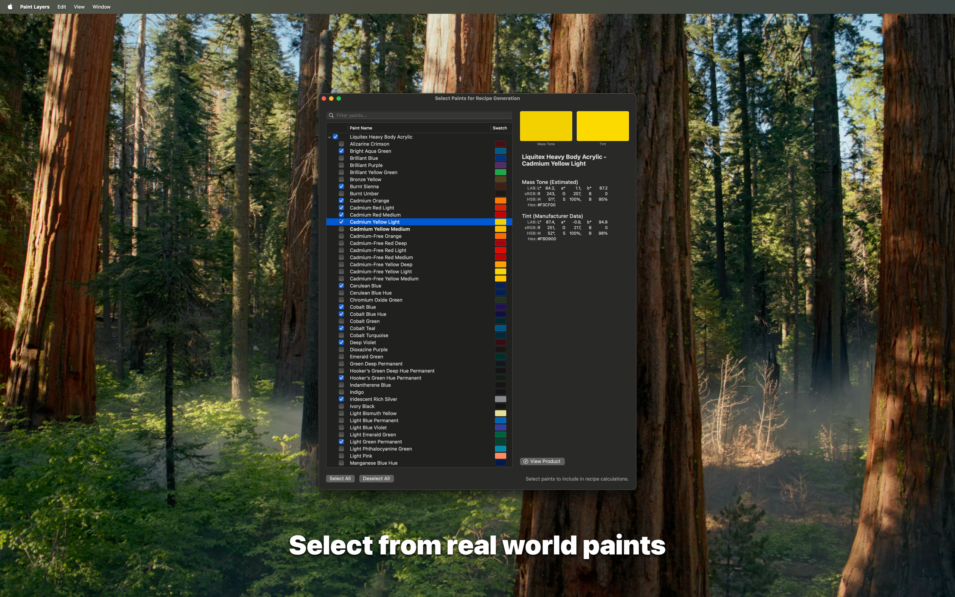Enable Light Bismuth Yellow paint
Screen dimensions: 955x597
(342, 413)
